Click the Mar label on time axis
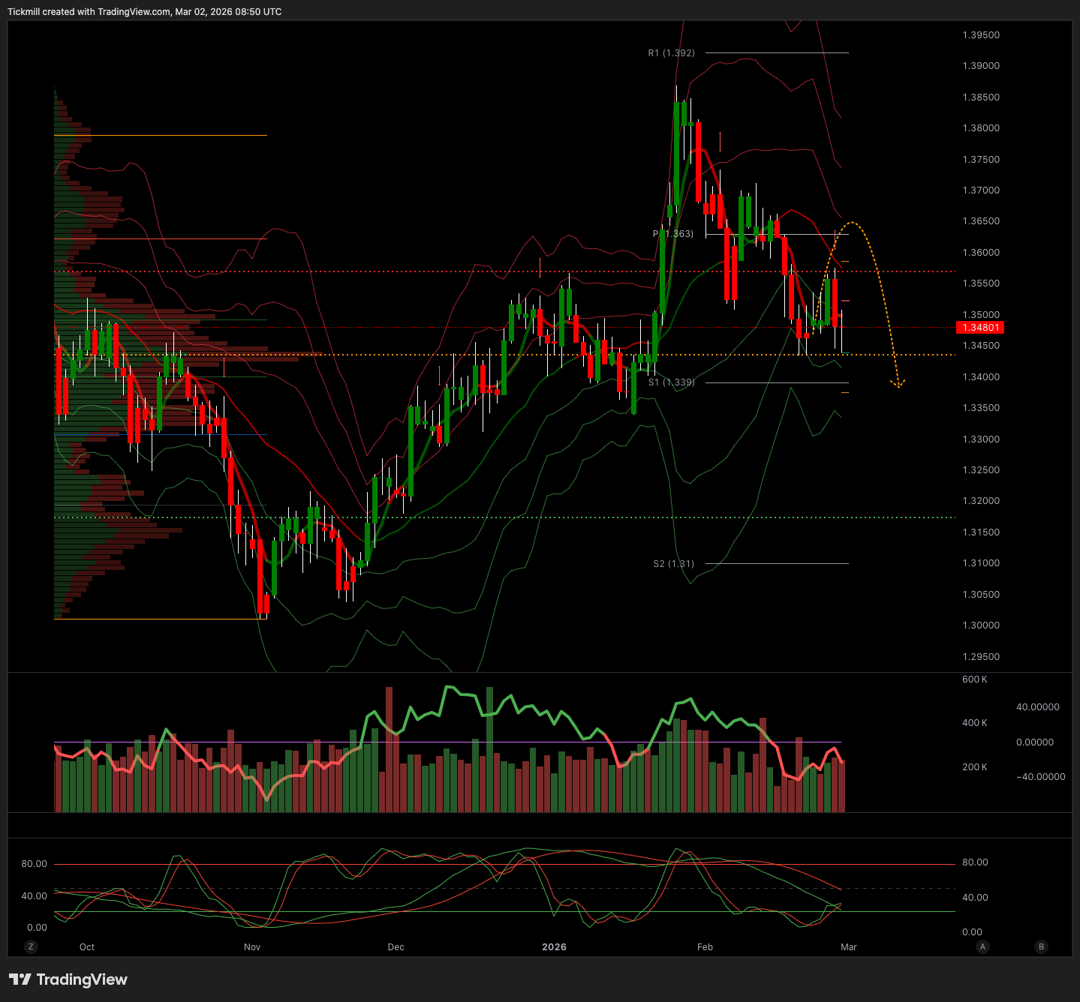This screenshot has width=1080, height=1002. [848, 947]
